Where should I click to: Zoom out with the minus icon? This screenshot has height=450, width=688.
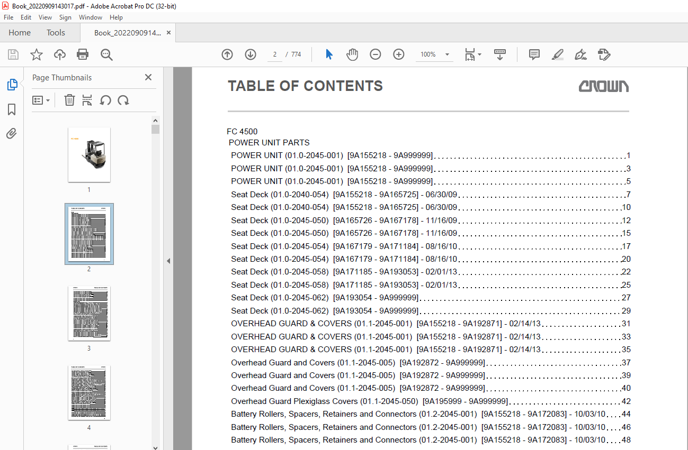coord(376,54)
